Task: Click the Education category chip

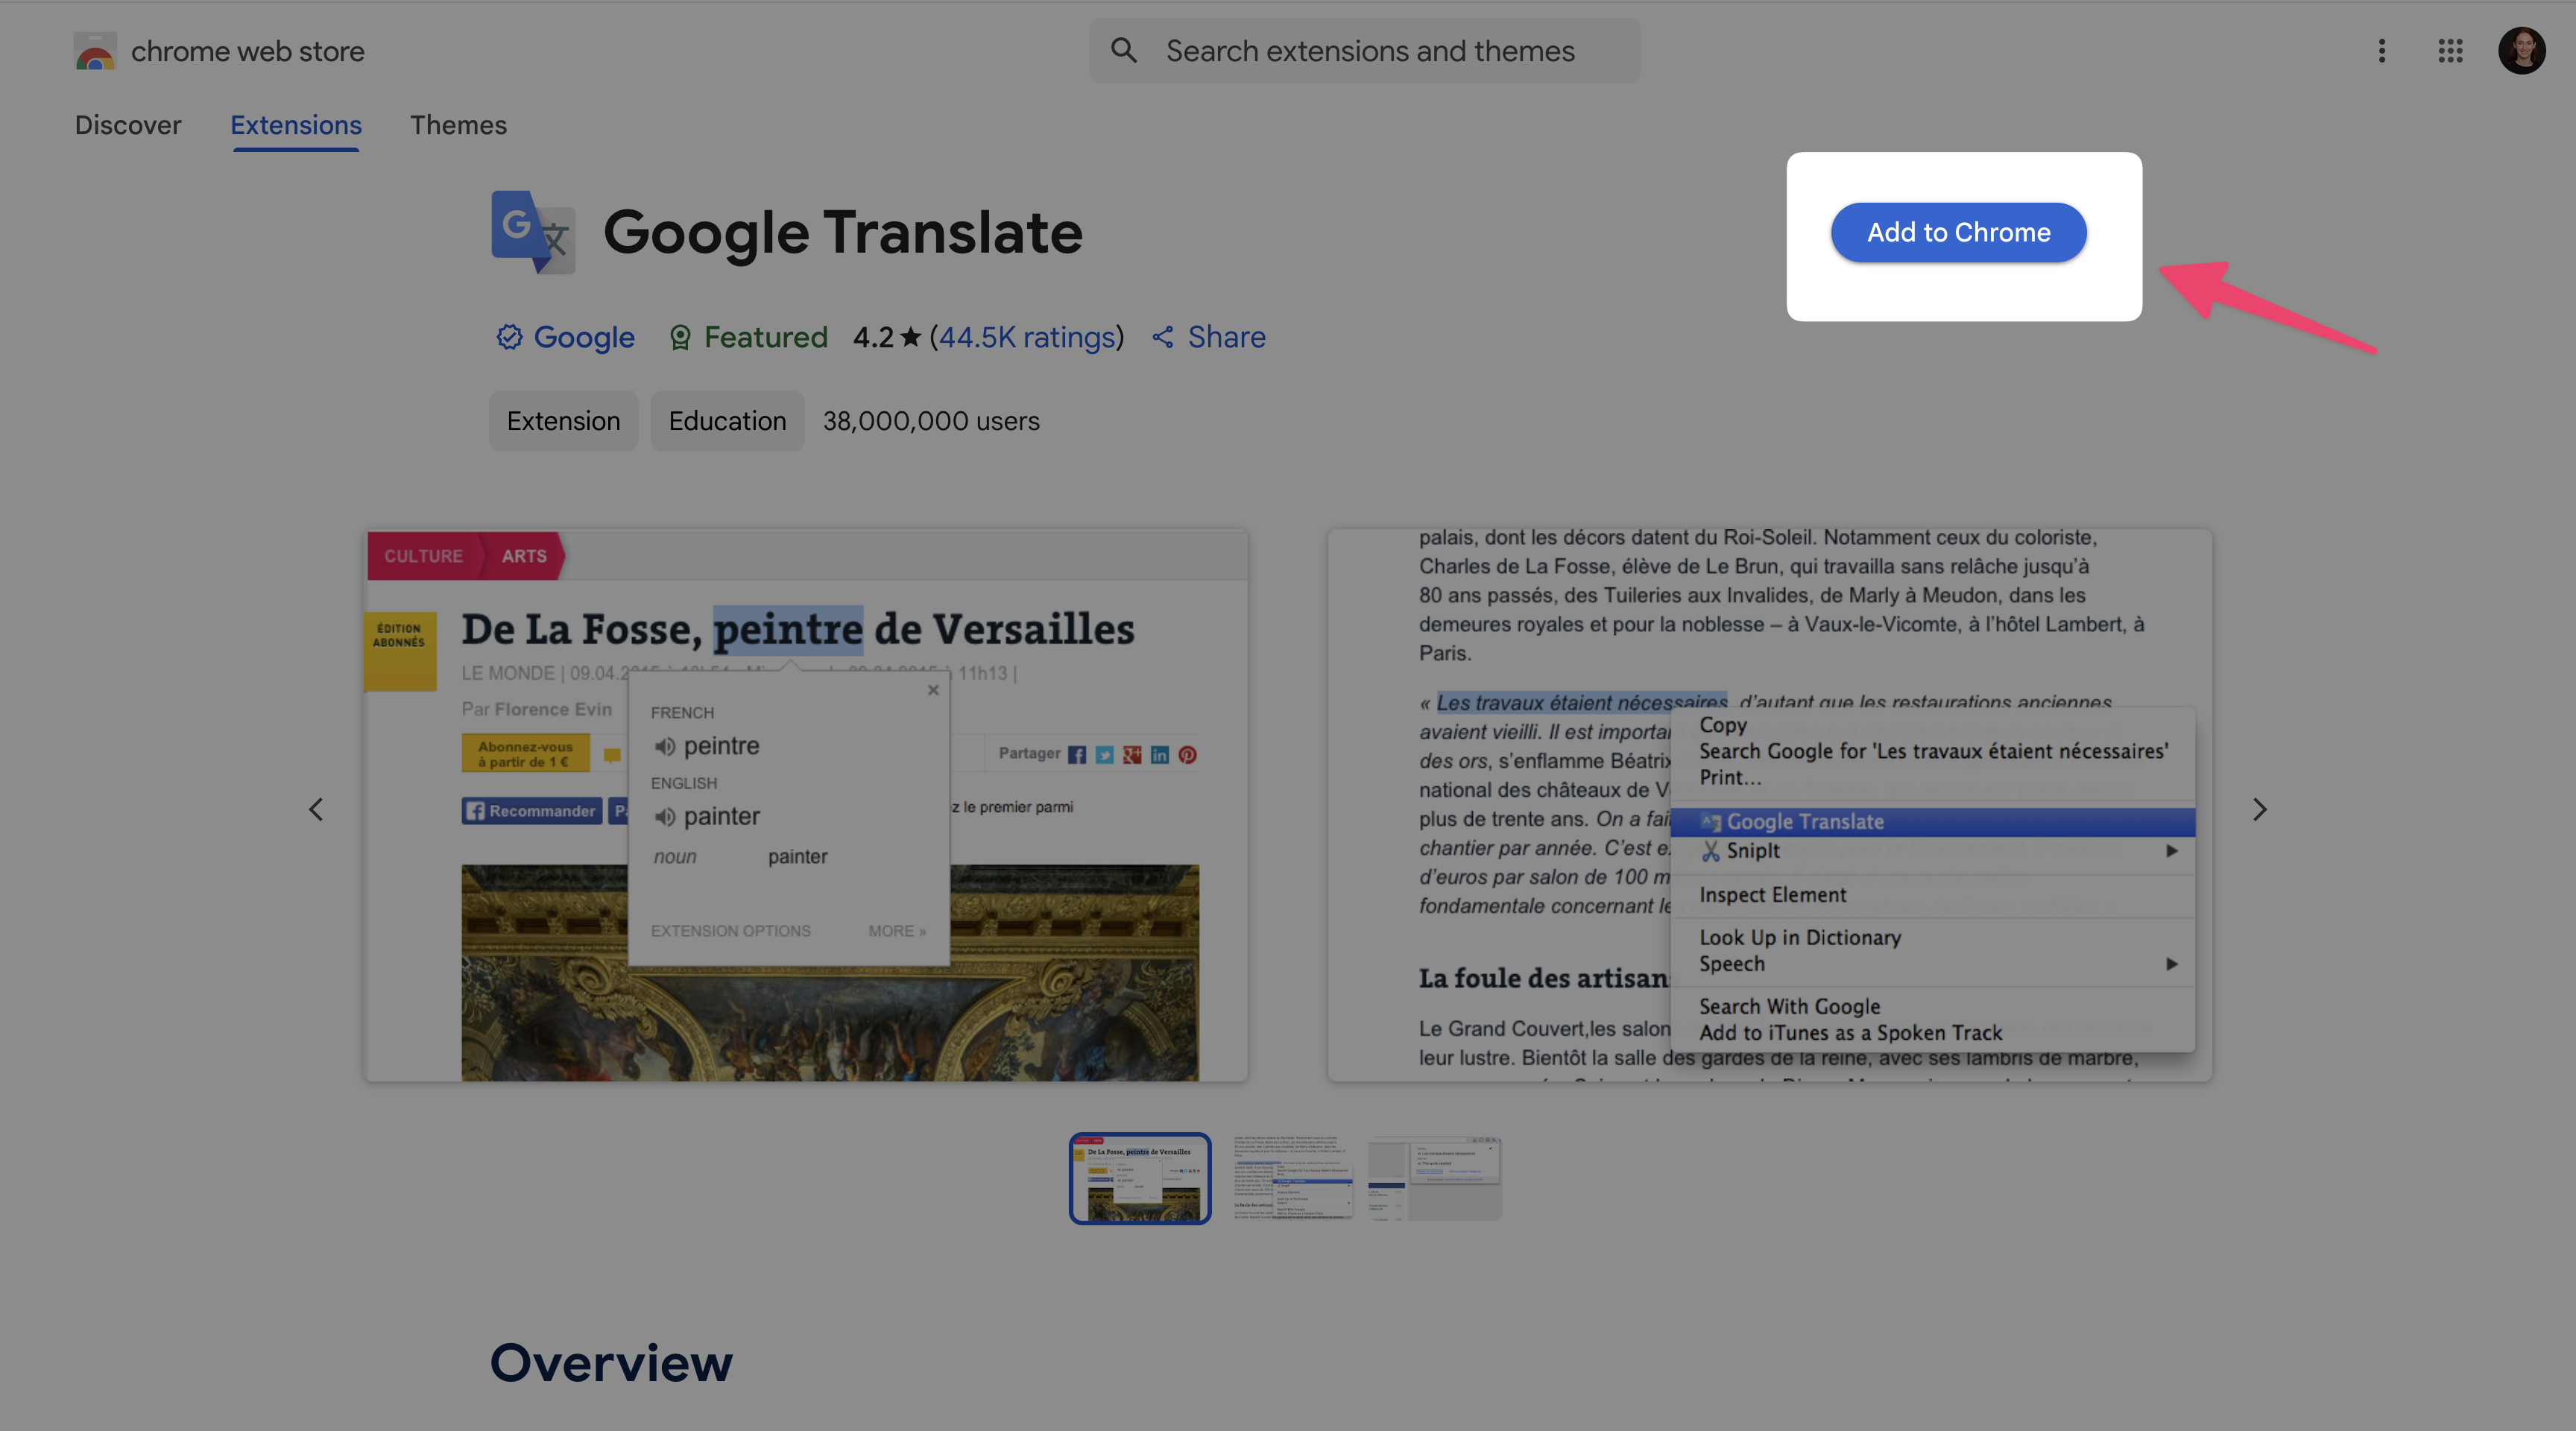Action: pos(727,421)
